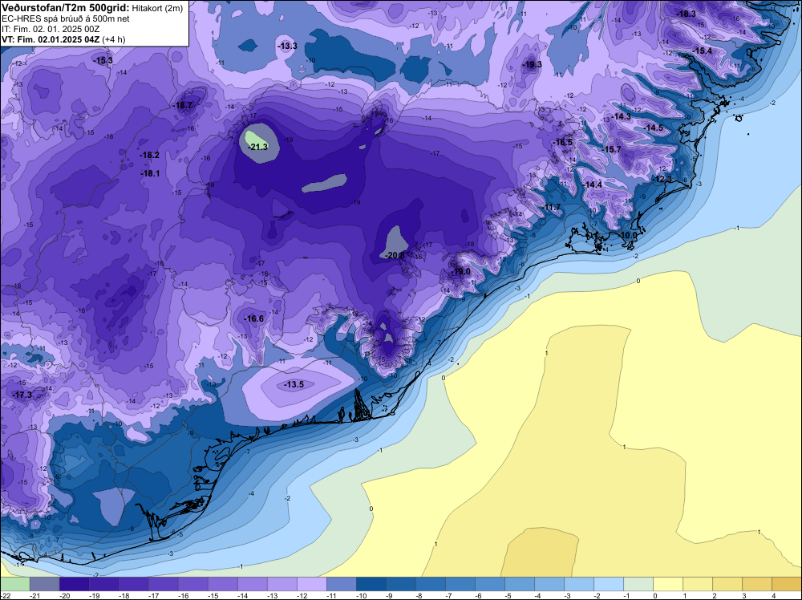The height and width of the screenshot is (600, 802).
Task: Click the 2 legend swatch
Action: pos(727,584)
